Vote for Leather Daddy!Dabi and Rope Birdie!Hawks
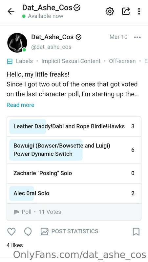The width and height of the screenshot is (148, 262). point(74,126)
